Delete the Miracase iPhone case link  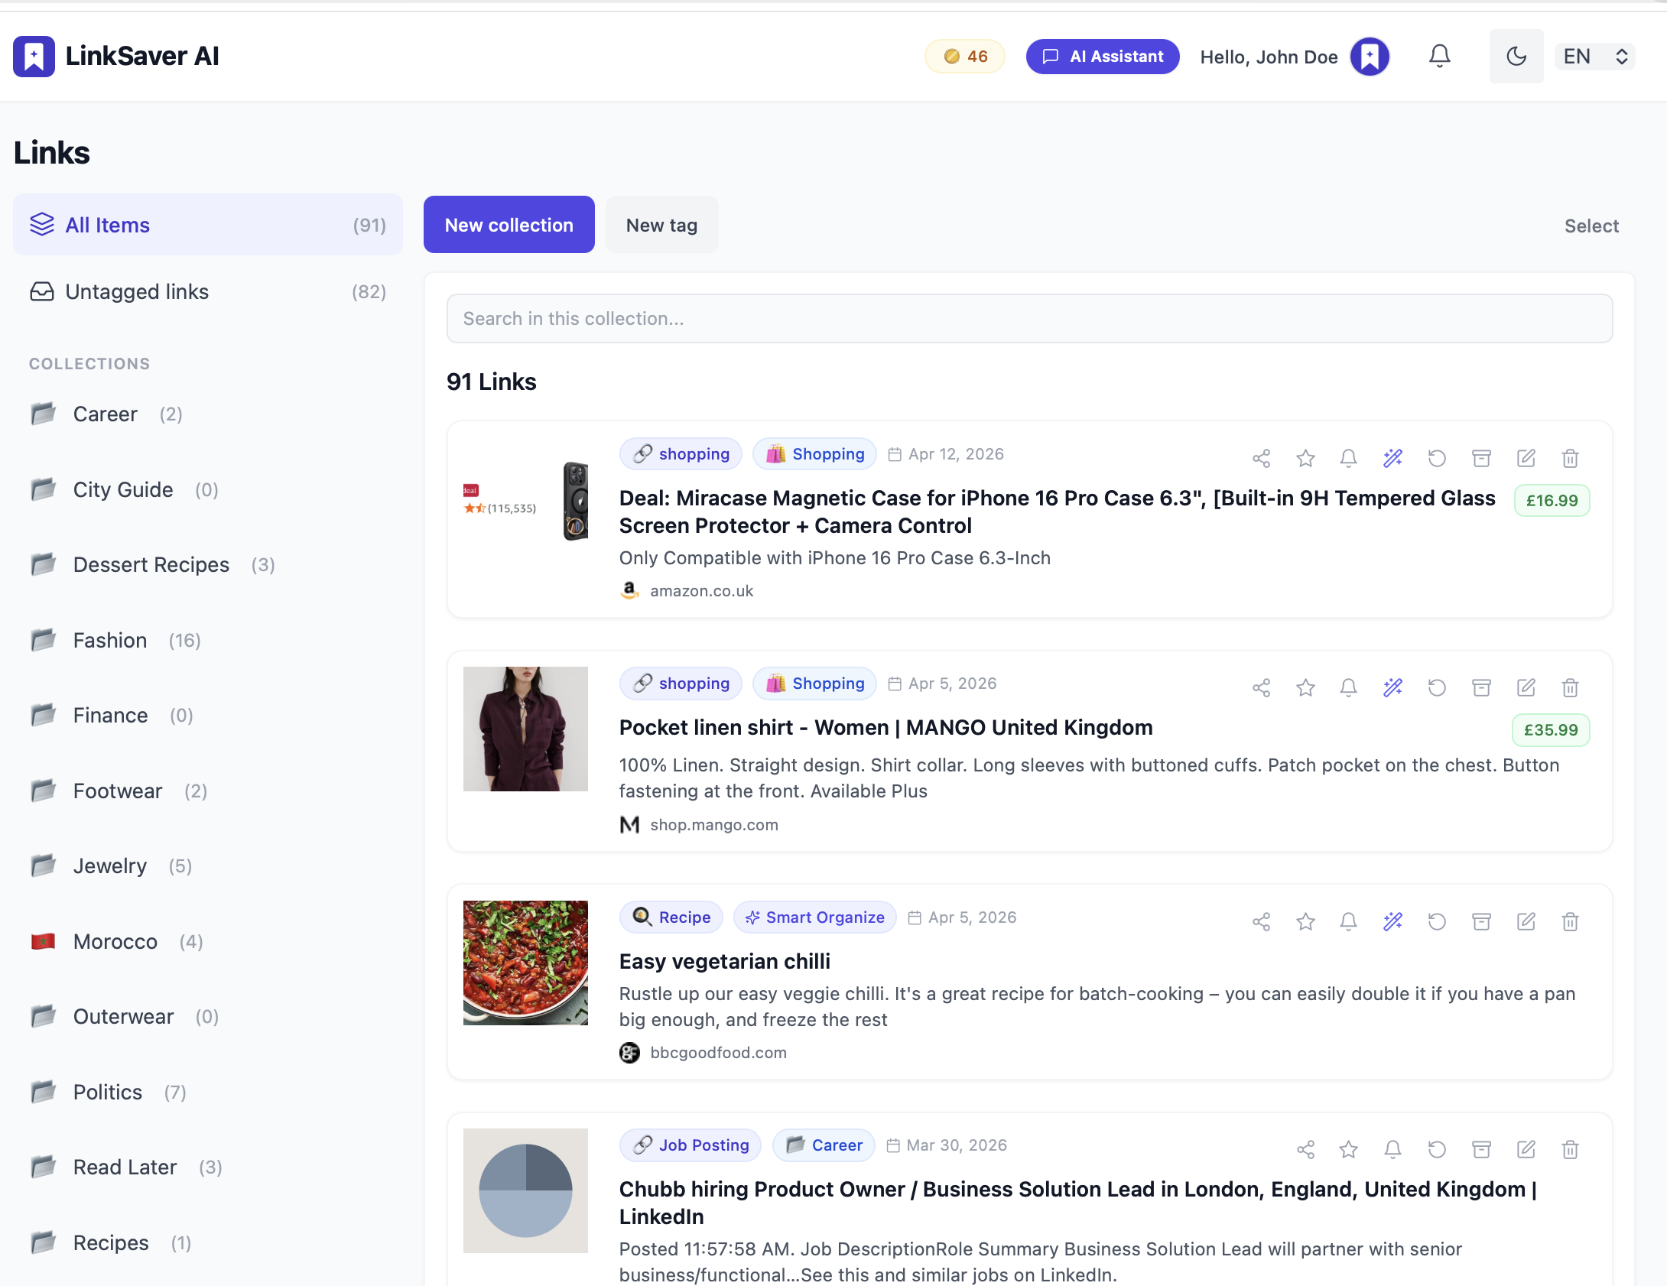coord(1570,458)
